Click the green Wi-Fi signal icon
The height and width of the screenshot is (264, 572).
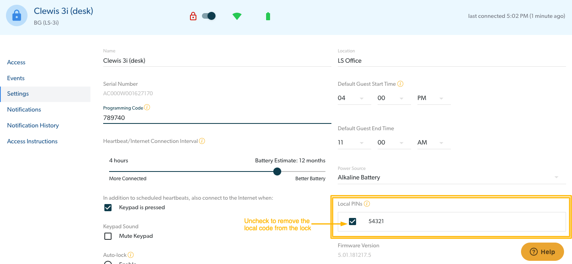[x=237, y=16]
